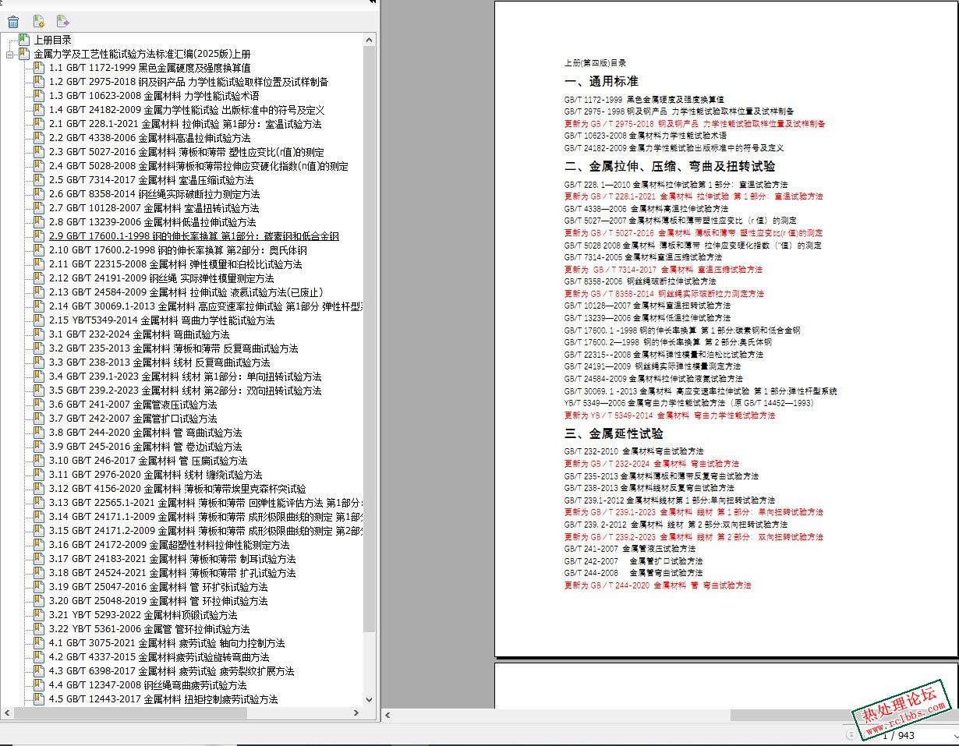Open bookmark 3.18 GB/T 24524-2021 扩孔试验
This screenshot has height=746, width=959.
(172, 573)
